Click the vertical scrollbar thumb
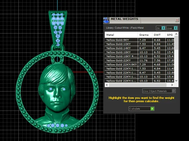 (x=176, y=43)
